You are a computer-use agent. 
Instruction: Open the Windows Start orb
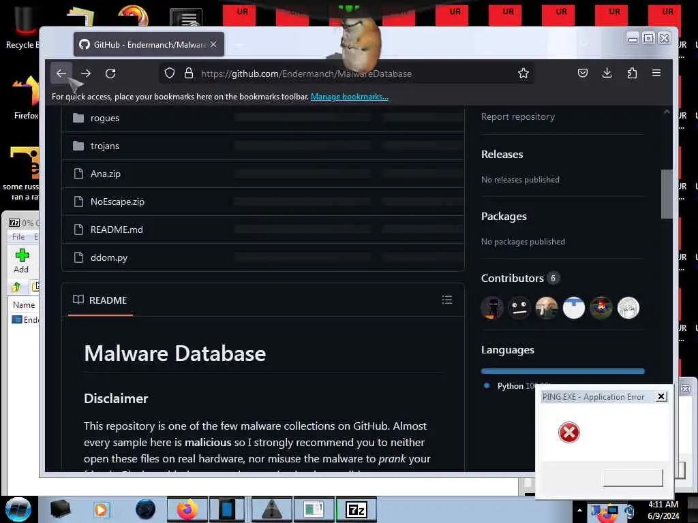click(x=18, y=509)
